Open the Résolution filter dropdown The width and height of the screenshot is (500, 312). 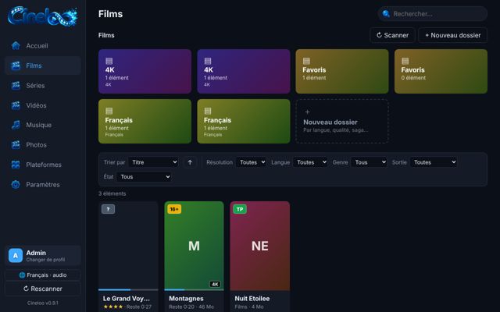click(x=252, y=162)
